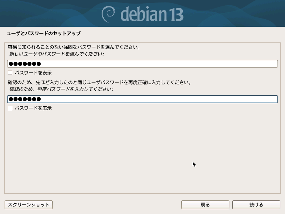285x214 pixels.
Task: Click the italic 新しいユーザのパスワードを選んでください label
Action: 56,54
